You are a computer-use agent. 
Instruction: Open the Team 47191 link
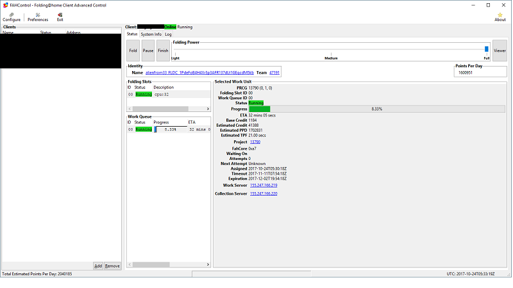click(274, 73)
